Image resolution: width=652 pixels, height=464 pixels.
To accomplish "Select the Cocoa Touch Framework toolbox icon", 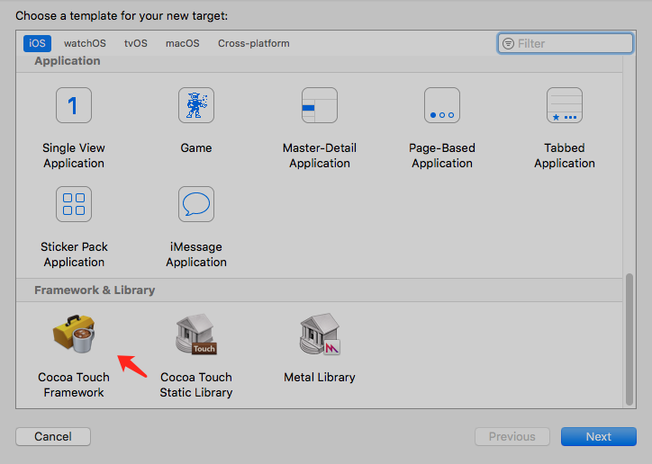I will coord(74,334).
